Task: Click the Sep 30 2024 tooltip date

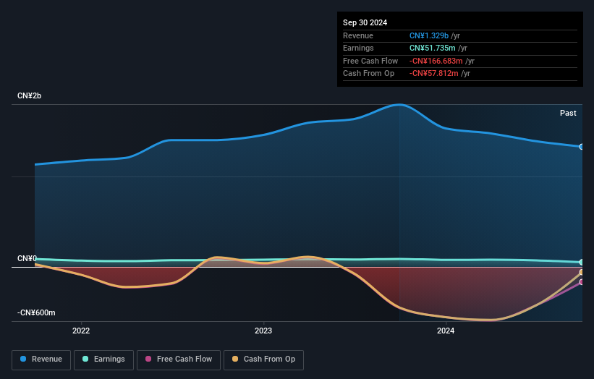Action: click(x=365, y=22)
